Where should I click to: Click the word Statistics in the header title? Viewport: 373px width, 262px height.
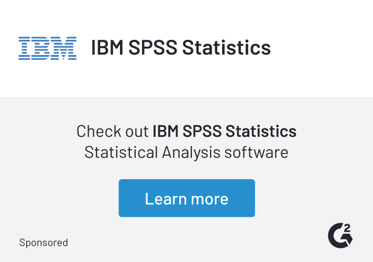(x=226, y=48)
